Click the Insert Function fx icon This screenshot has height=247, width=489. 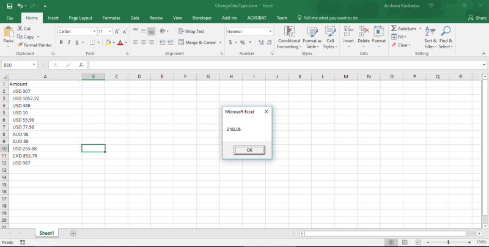tap(81, 65)
